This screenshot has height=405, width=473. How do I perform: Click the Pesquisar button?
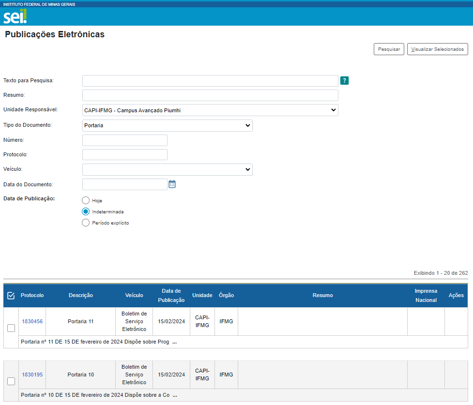tap(389, 49)
